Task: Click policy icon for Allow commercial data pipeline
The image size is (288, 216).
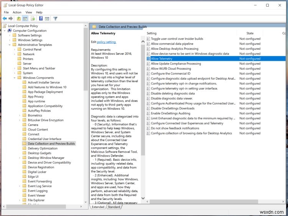Action: click(x=148, y=44)
